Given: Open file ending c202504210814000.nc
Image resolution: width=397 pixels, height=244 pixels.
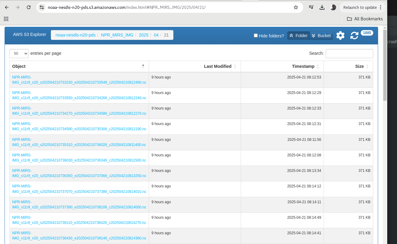Looking at the screenshot, I should tap(79, 204).
